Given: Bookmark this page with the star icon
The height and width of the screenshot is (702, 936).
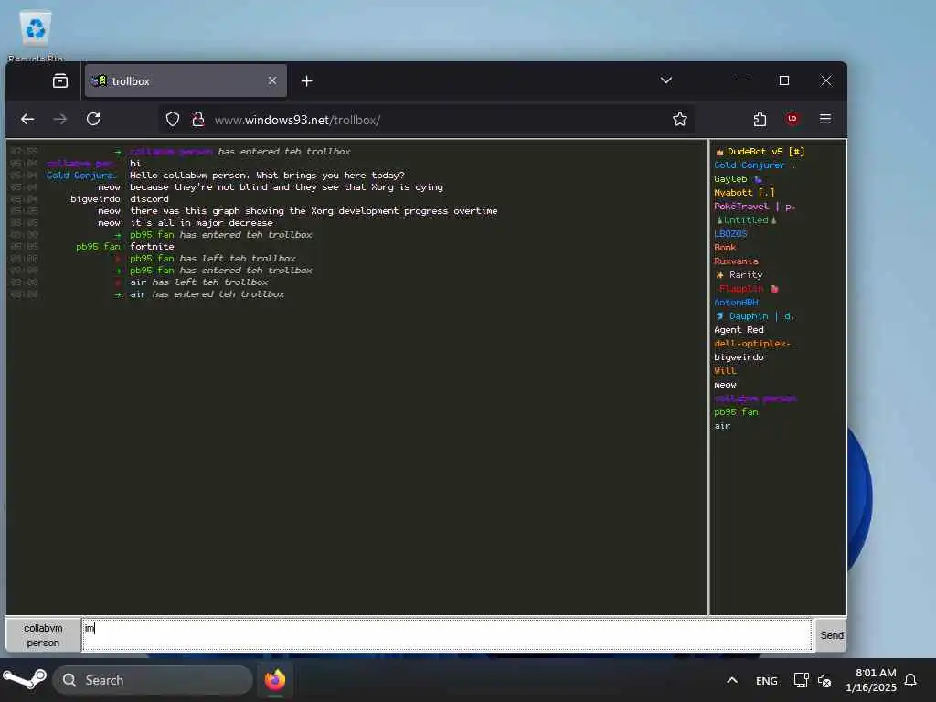Looking at the screenshot, I should coord(679,120).
